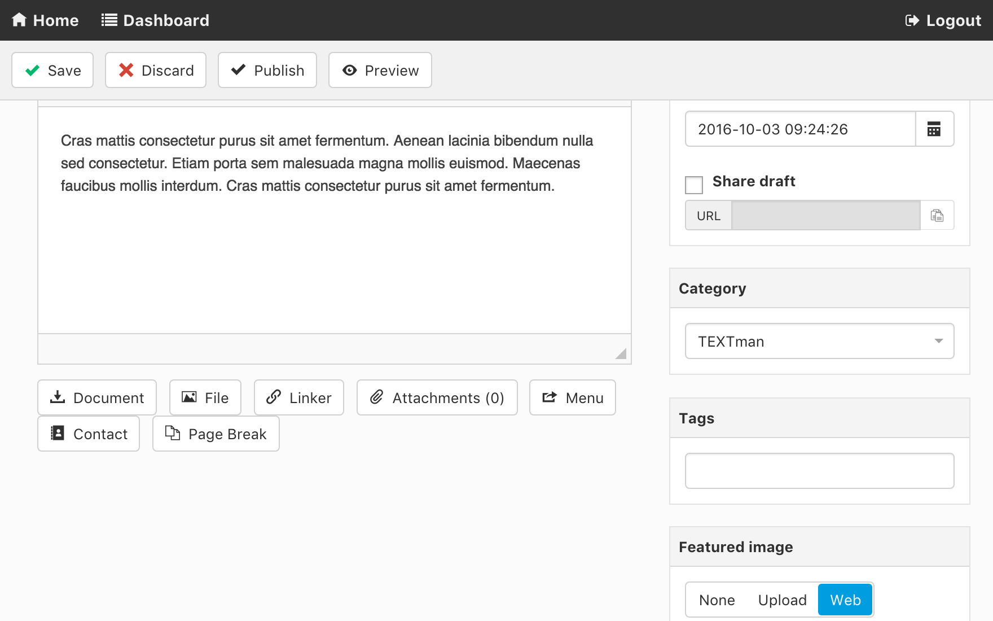This screenshot has height=621, width=993.
Task: Select Web for featured image
Action: coord(845,600)
